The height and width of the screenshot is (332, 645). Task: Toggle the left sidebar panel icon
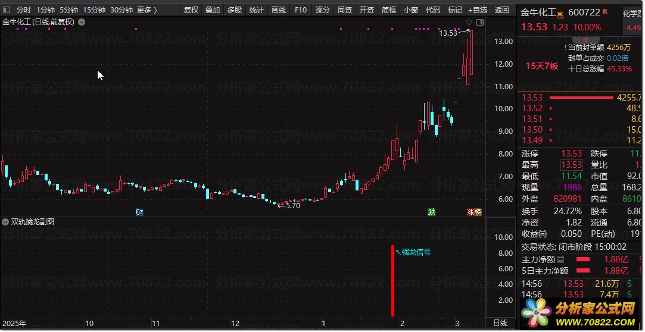click(x=6, y=10)
